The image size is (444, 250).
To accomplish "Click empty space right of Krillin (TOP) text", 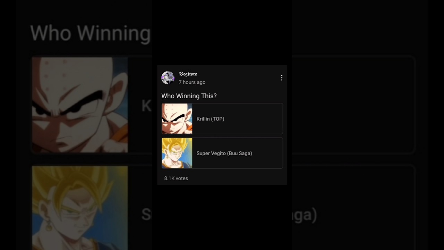I will (x=257, y=119).
